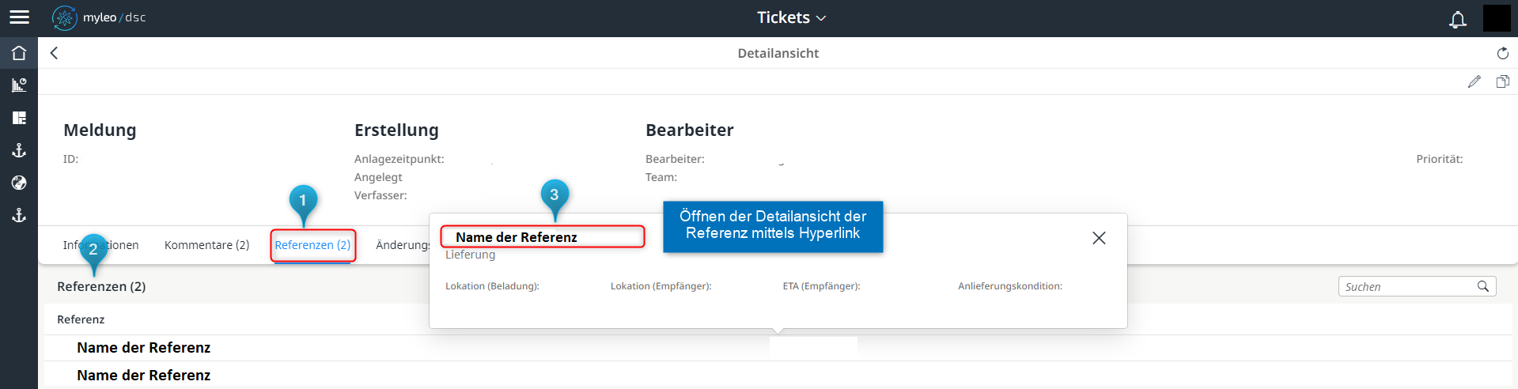This screenshot has height=389, width=1518.
Task: Click ETA (Empfänger) label in popup
Action: point(821,286)
